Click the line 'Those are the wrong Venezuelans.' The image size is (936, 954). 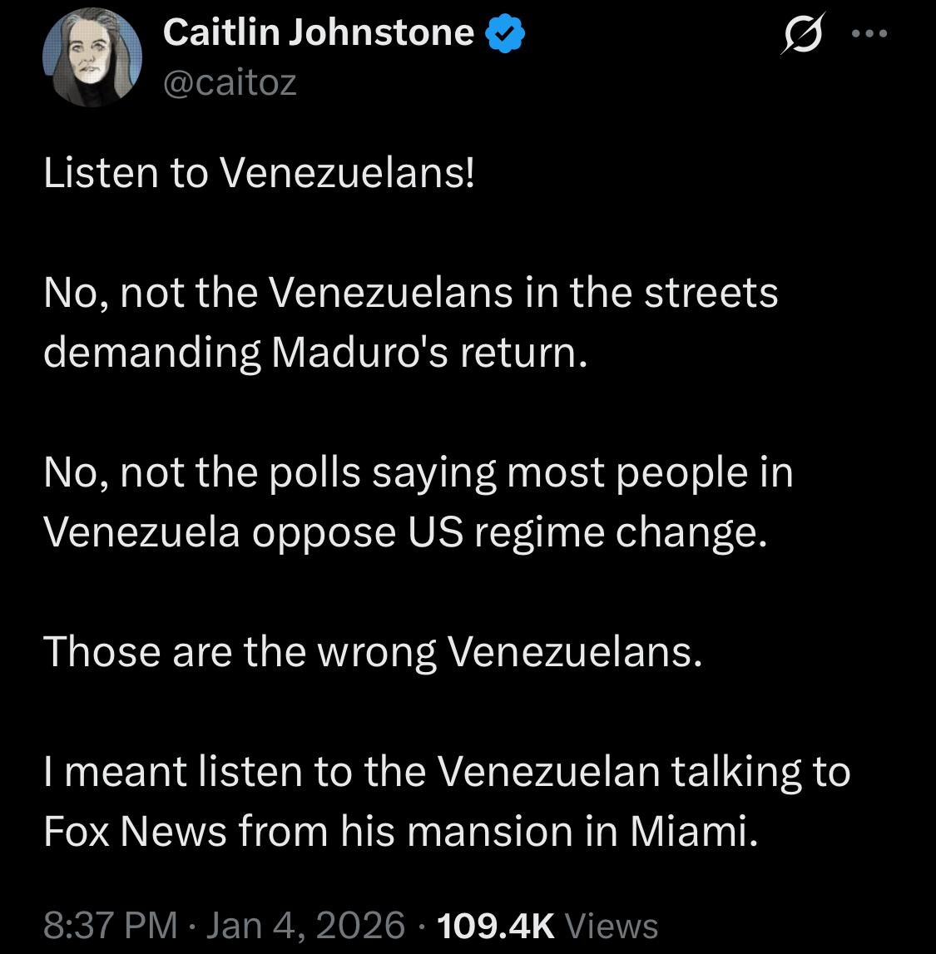(x=374, y=652)
